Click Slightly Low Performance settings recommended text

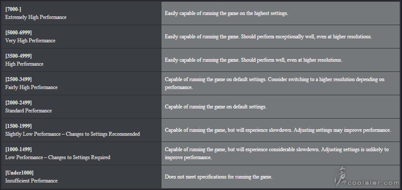73,134
